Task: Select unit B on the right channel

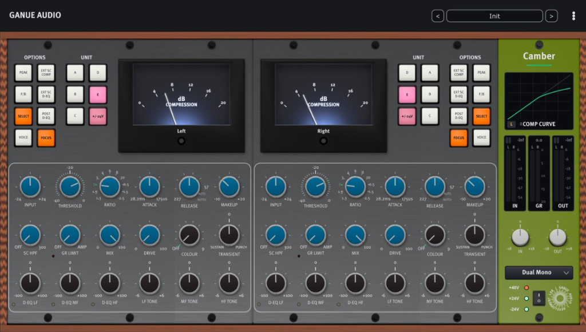Action: pos(430,94)
